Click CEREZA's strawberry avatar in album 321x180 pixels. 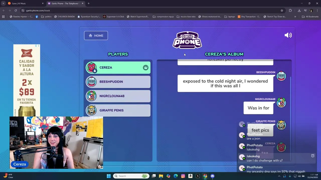click(281, 147)
